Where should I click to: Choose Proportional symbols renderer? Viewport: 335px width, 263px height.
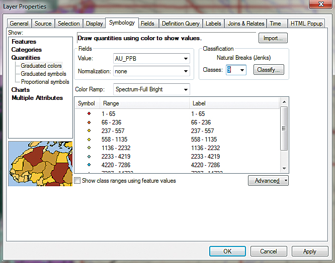[x=45, y=82]
